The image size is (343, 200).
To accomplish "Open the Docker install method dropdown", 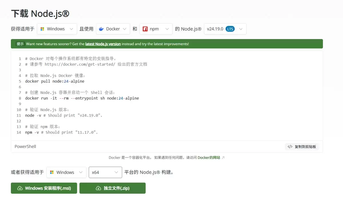I will (x=113, y=29).
